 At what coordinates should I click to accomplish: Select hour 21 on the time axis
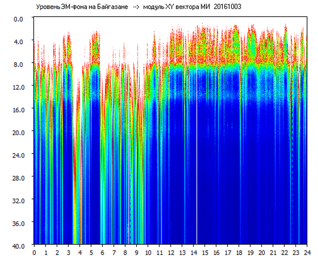273,253
